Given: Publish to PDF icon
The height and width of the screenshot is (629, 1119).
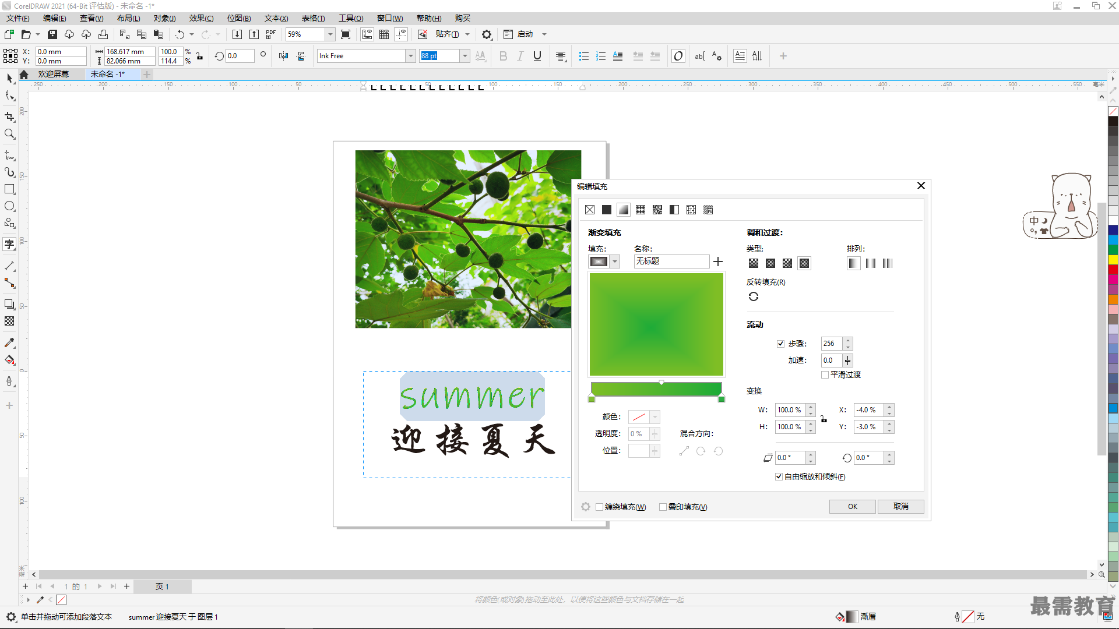Looking at the screenshot, I should (271, 34).
